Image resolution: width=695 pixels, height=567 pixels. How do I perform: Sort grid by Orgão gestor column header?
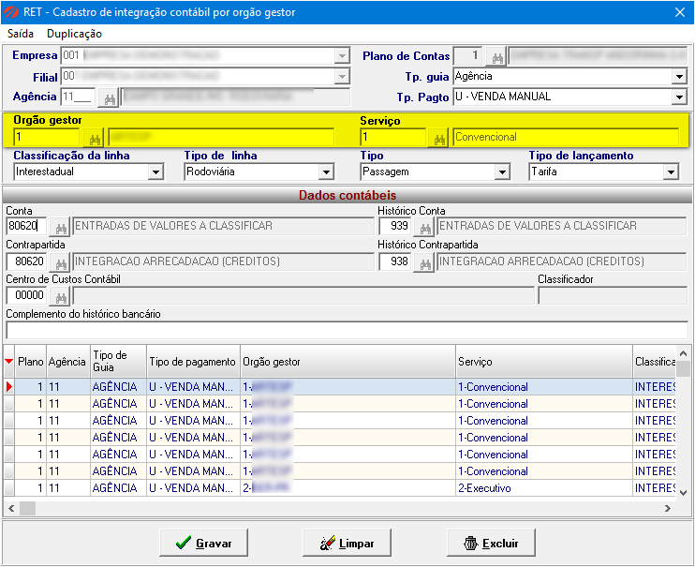347,362
